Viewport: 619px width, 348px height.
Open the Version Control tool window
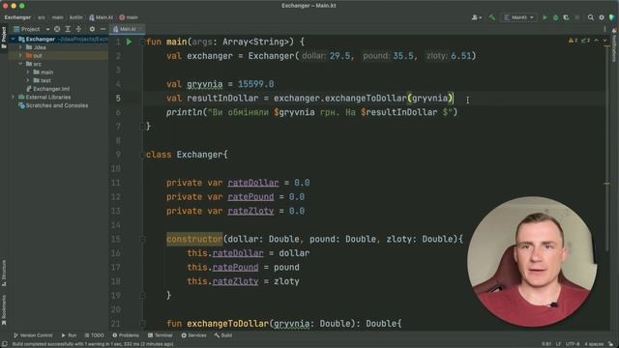click(33, 335)
